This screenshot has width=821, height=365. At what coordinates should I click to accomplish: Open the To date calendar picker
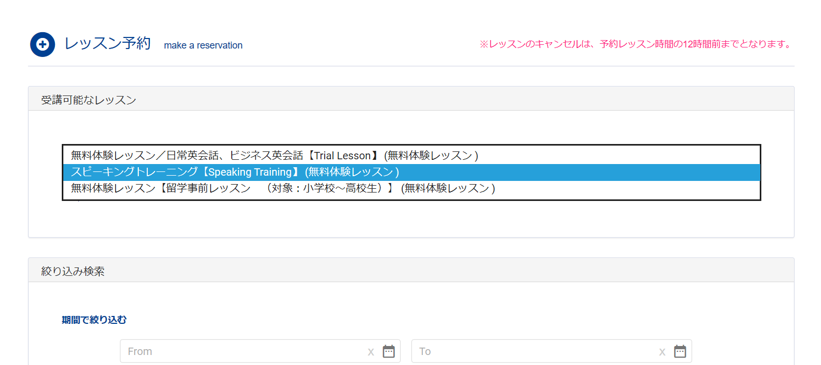tap(680, 351)
